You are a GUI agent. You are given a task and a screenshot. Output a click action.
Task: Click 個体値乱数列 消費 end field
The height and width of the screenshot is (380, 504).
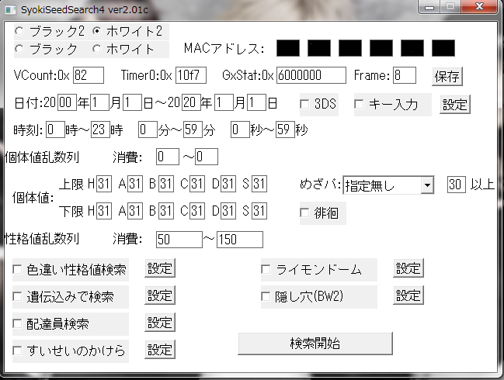tap(207, 157)
